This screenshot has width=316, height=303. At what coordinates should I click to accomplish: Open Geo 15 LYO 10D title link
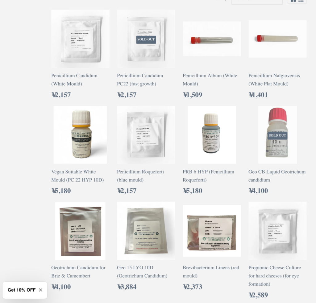[142, 272]
